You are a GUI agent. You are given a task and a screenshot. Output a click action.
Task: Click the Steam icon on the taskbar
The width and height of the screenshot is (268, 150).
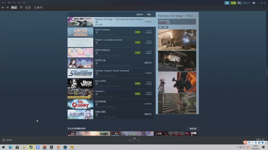(31, 147)
